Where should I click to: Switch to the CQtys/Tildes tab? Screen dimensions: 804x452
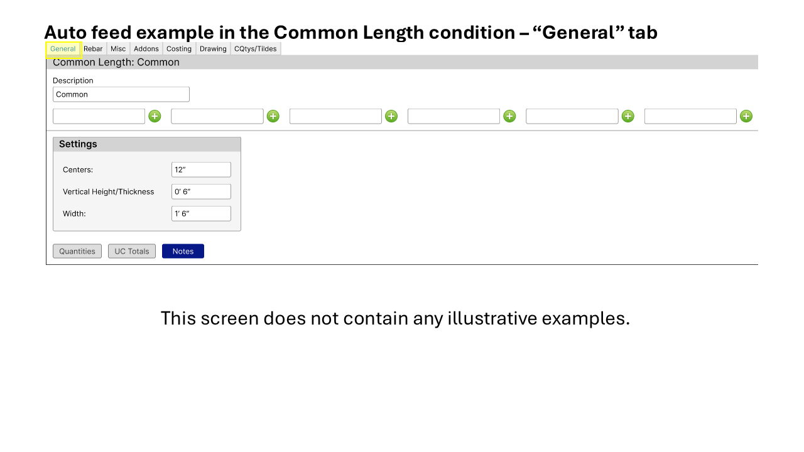(x=255, y=49)
